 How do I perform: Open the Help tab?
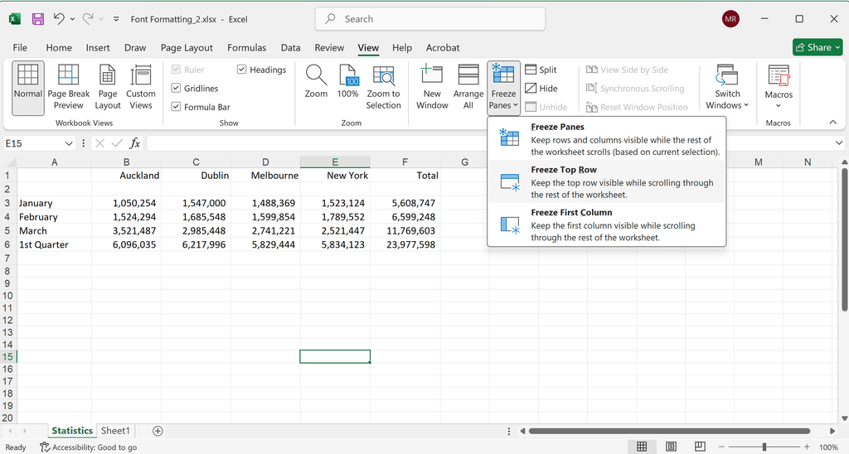click(402, 47)
